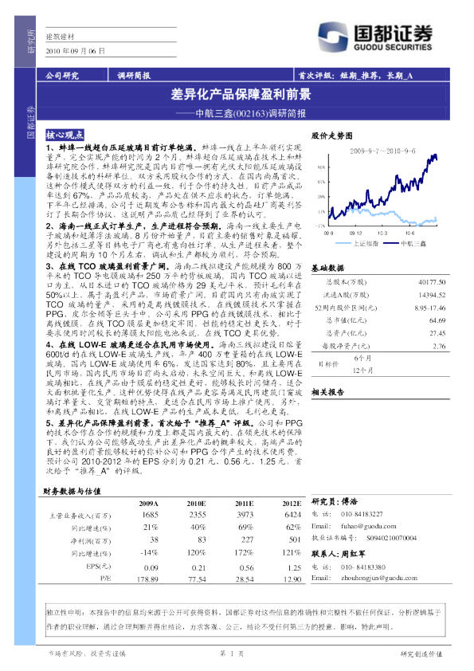Open email link zhouhongjun@guodu.com

coord(379,578)
